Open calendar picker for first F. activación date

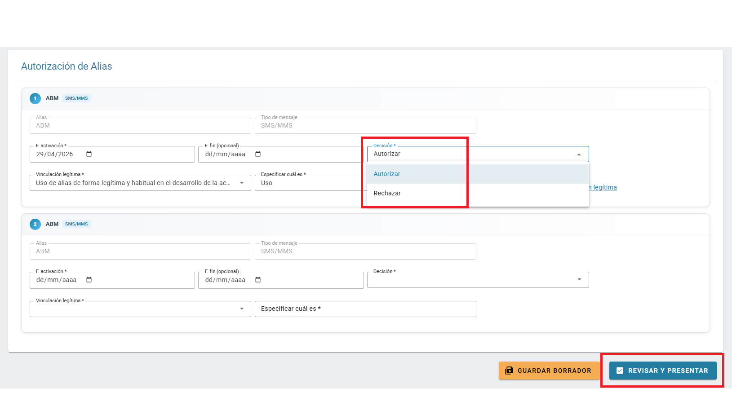[89, 154]
